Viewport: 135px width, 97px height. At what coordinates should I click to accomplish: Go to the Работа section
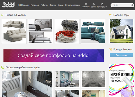click(44, 5)
